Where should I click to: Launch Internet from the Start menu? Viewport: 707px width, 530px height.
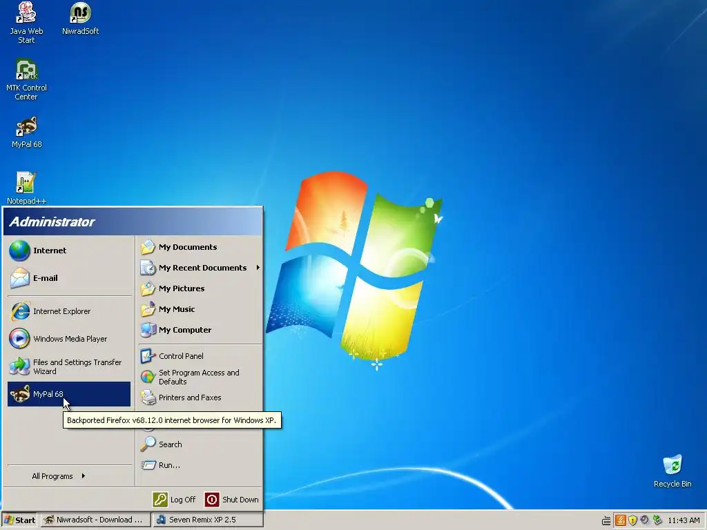pos(70,251)
